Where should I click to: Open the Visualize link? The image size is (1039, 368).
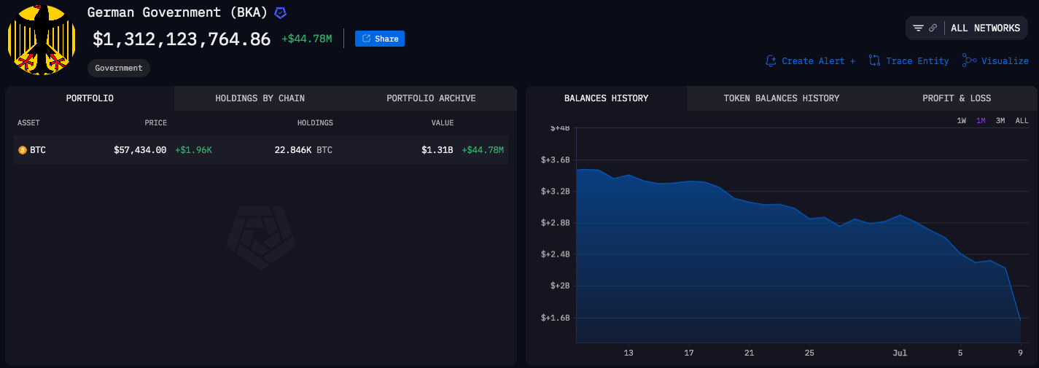[1005, 61]
